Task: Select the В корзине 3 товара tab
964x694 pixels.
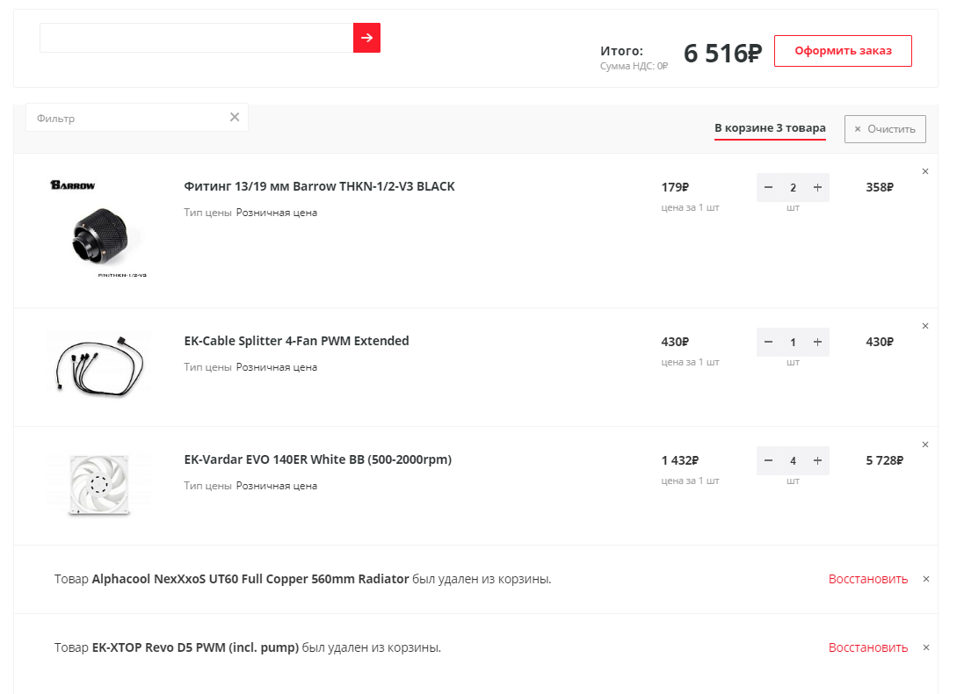Action: point(770,128)
